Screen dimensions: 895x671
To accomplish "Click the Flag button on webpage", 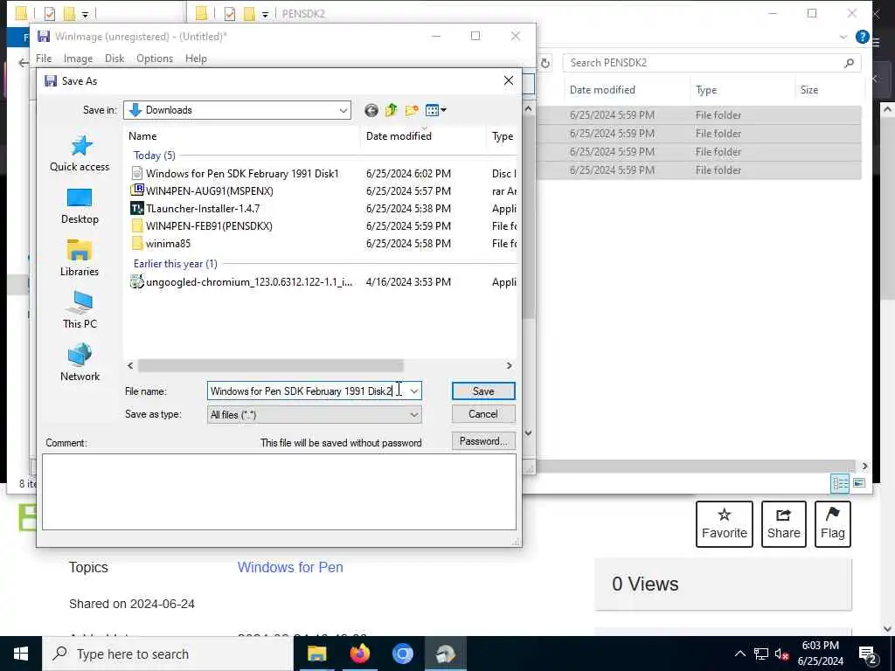I will (832, 524).
